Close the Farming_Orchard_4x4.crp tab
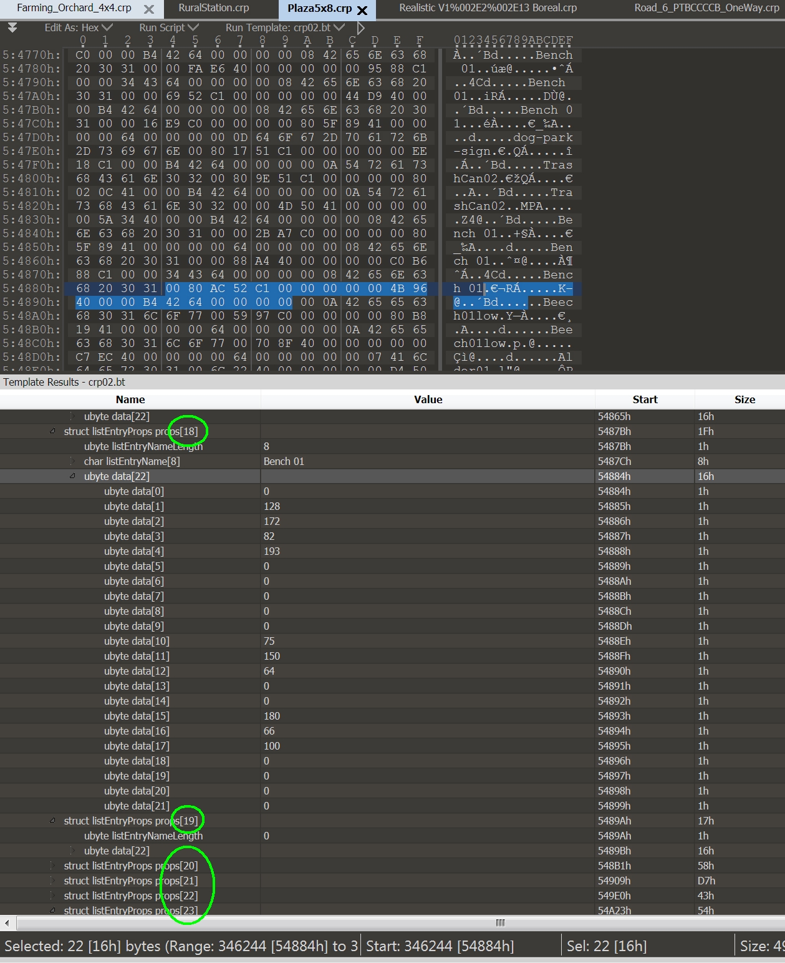This screenshot has width=785, height=963. click(148, 9)
